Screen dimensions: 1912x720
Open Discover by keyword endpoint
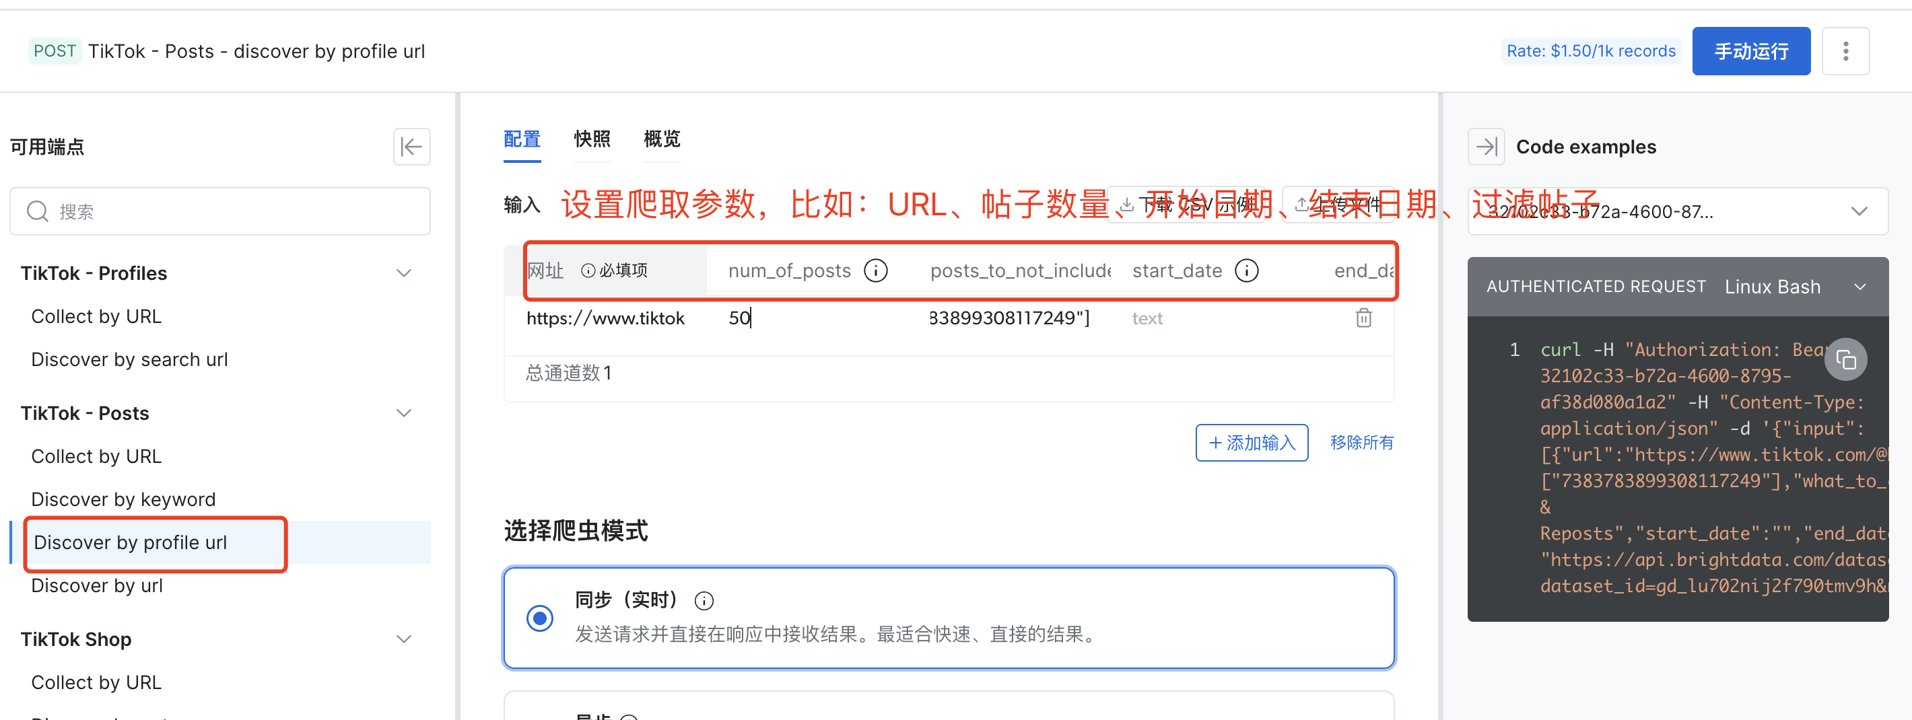[123, 499]
